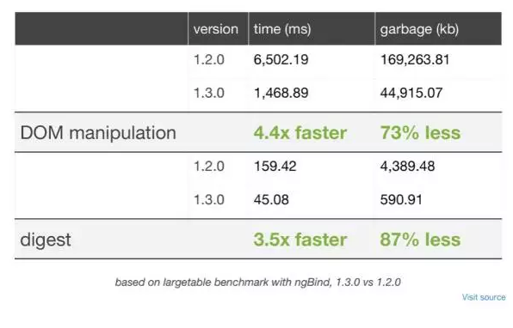Select the 3.5x faster result text

point(300,240)
